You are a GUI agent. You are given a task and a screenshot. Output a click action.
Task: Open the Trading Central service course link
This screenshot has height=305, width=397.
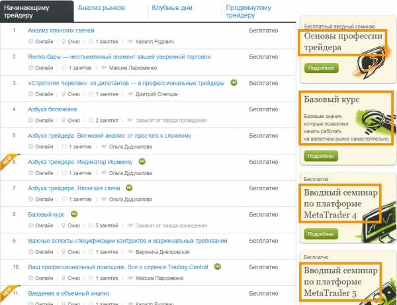(118, 267)
